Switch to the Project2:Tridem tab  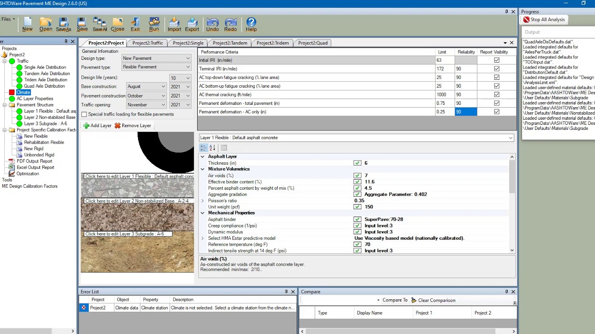point(272,43)
